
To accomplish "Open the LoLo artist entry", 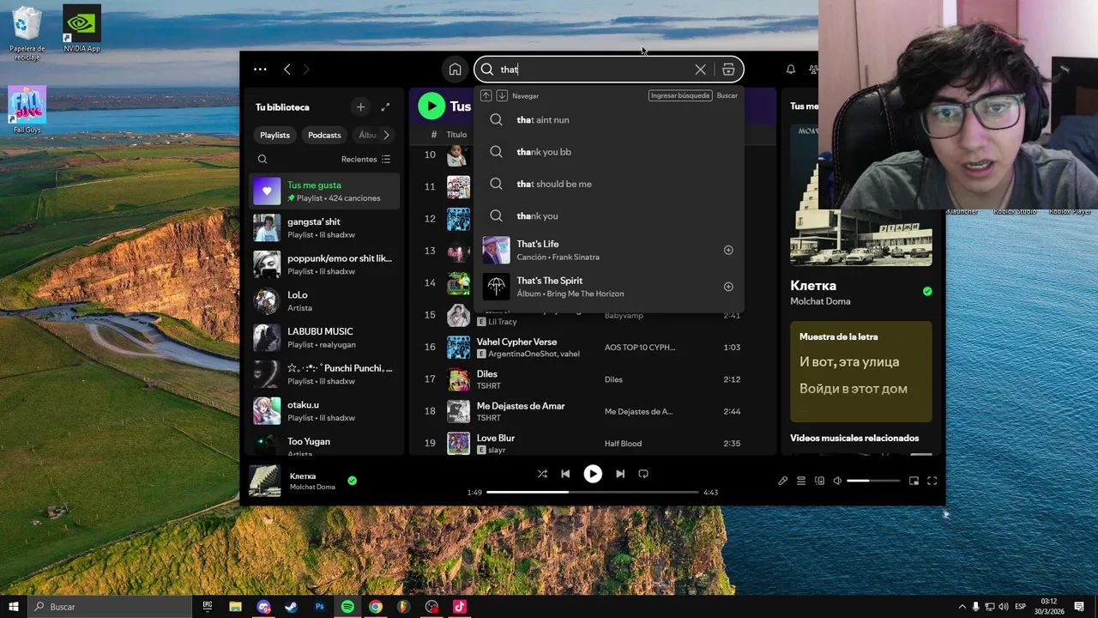I will tap(324, 301).
